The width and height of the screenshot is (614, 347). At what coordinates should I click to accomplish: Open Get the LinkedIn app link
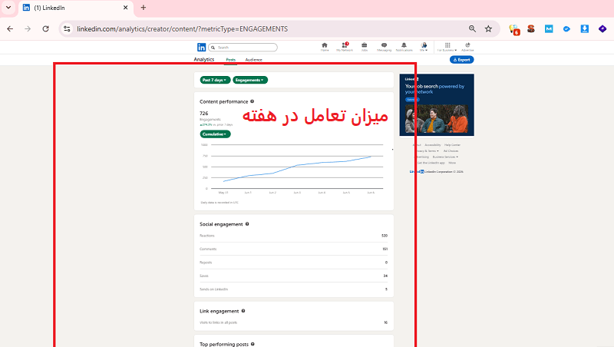pyautogui.click(x=431, y=163)
